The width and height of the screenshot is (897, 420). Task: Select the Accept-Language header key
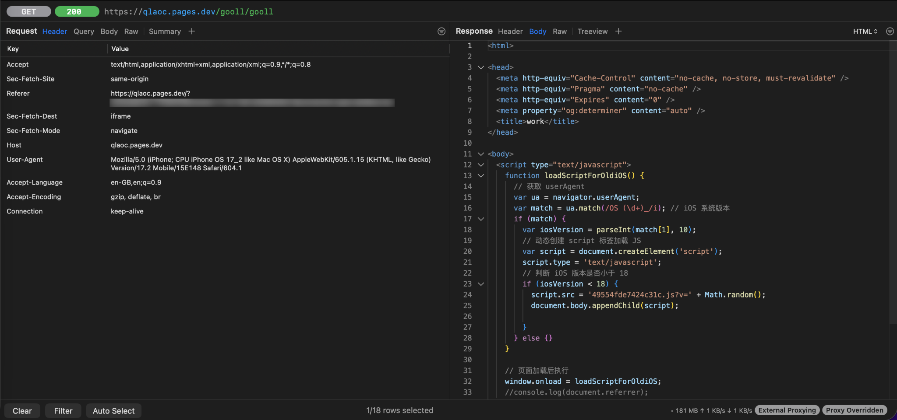(35, 182)
